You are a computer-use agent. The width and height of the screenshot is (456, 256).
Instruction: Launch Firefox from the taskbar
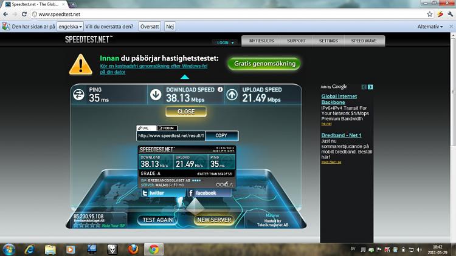pos(133,249)
